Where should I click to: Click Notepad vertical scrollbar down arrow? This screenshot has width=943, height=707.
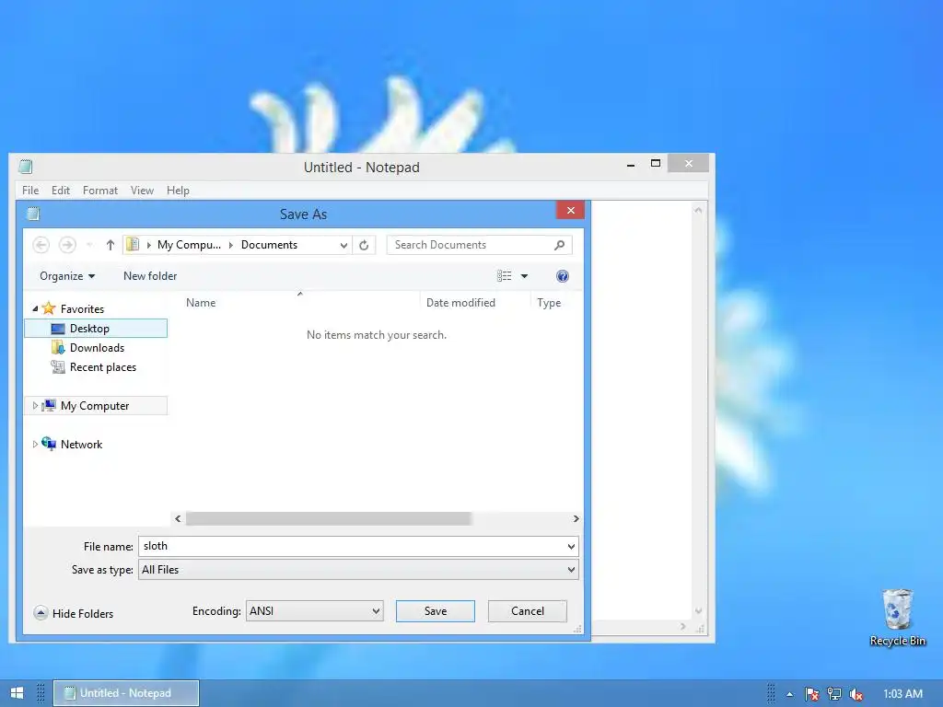pos(698,611)
